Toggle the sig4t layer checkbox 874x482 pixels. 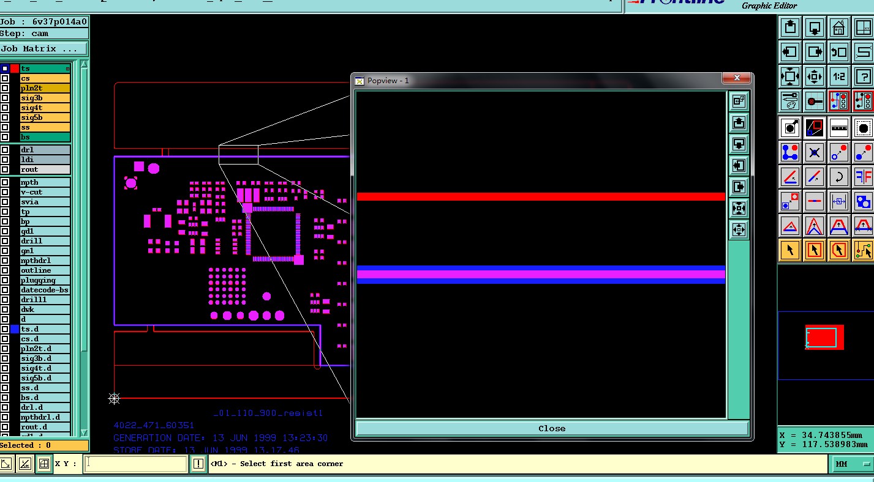click(5, 108)
